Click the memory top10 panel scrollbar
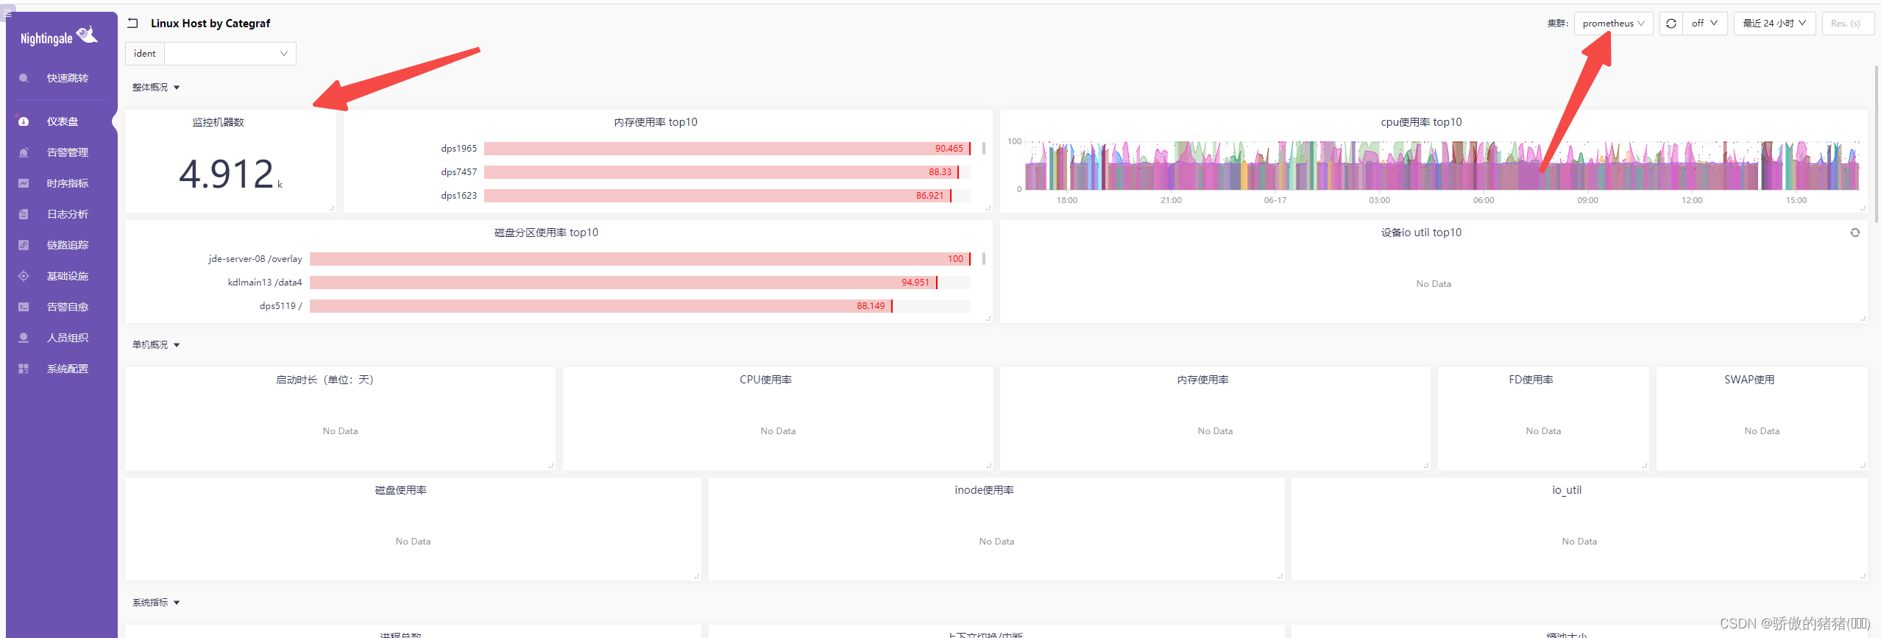This screenshot has height=638, width=1881. [984, 149]
